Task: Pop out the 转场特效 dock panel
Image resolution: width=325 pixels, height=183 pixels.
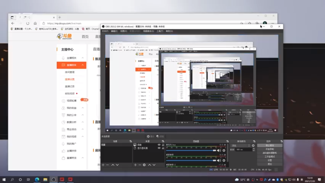Action: click(x=254, y=141)
